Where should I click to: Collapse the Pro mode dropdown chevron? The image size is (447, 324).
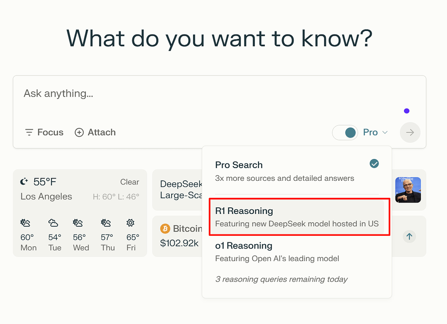click(x=385, y=132)
